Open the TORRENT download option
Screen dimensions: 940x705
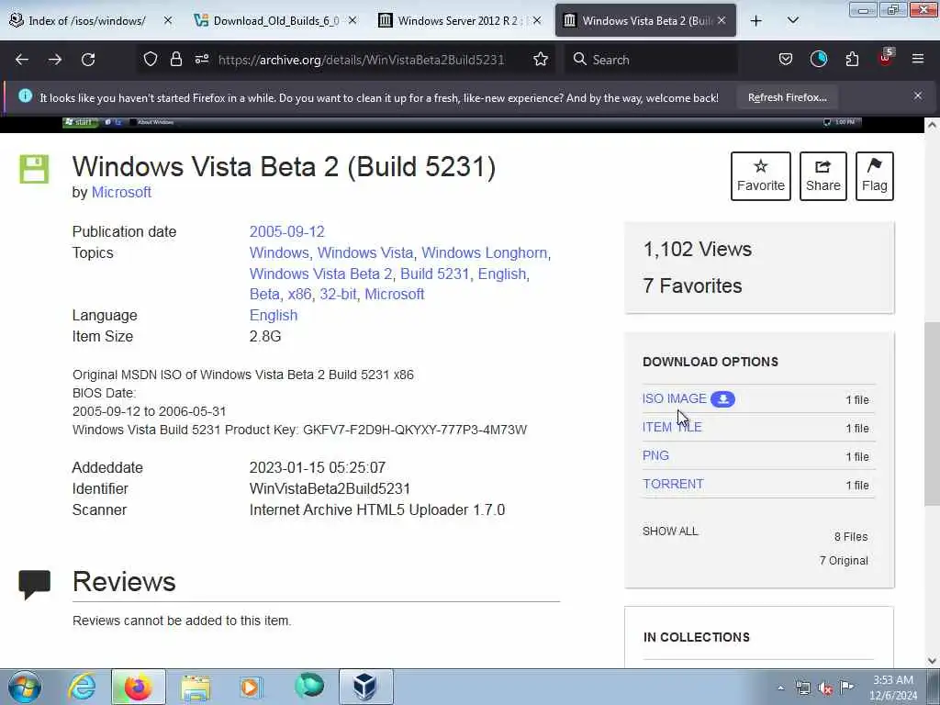coord(673,484)
